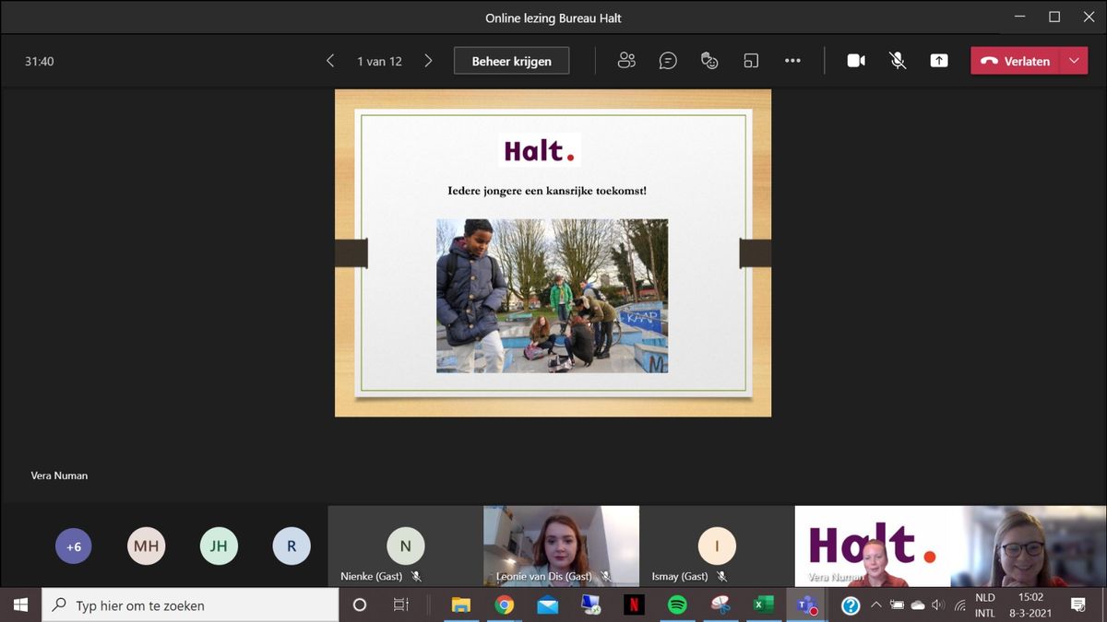Viewport: 1107px width, 622px height.
Task: Open Google Chrome from the taskbar
Action: click(x=504, y=604)
